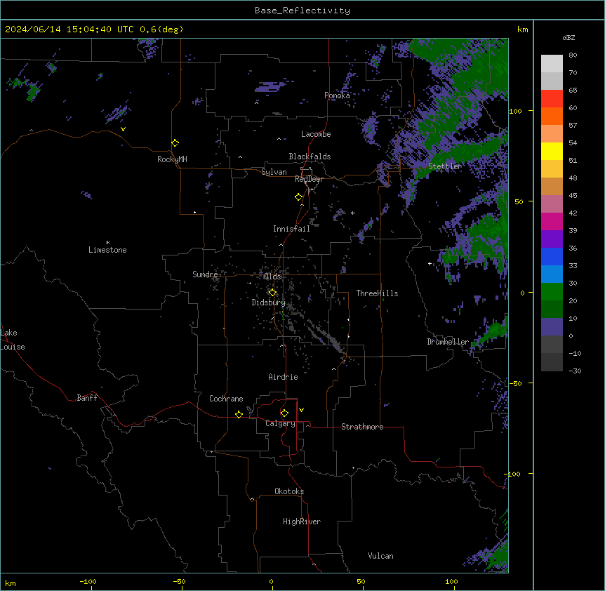Click the Ponoka city label
This screenshot has height=591, width=605.
(337, 95)
